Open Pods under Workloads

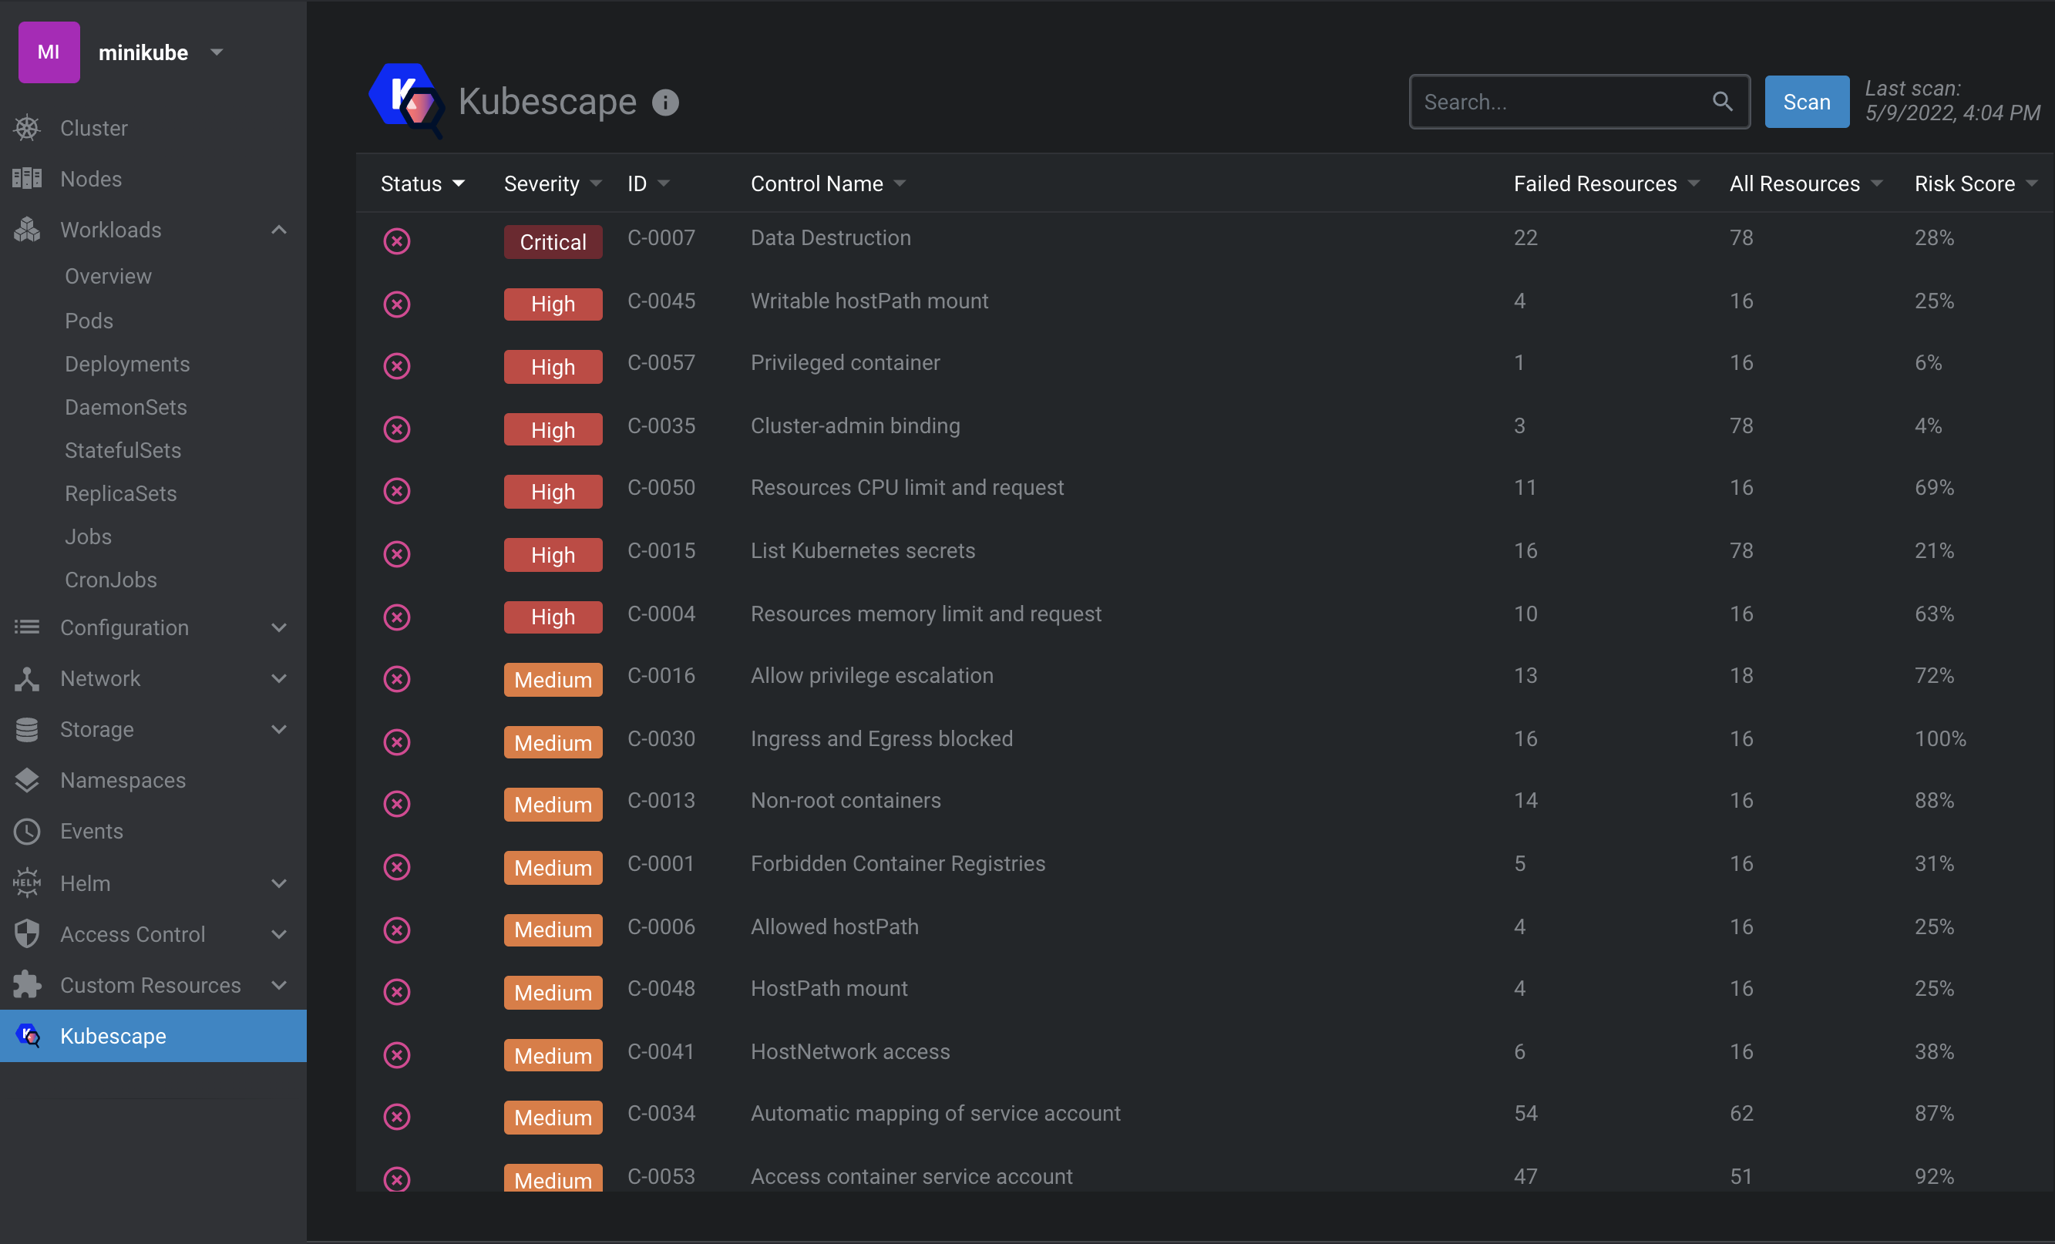89,320
